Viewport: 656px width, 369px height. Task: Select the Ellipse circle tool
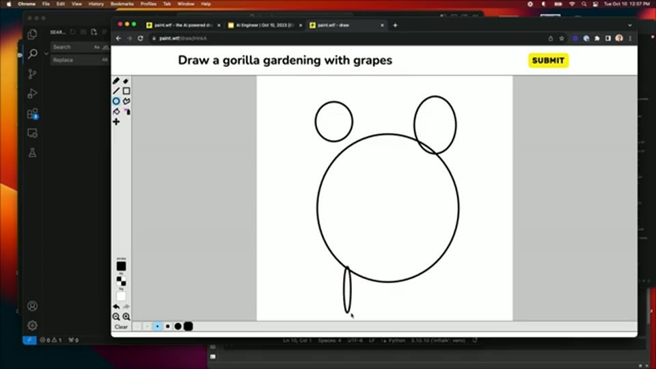pyautogui.click(x=116, y=101)
